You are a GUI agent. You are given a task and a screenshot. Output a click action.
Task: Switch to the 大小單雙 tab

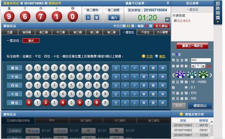(162, 32)
